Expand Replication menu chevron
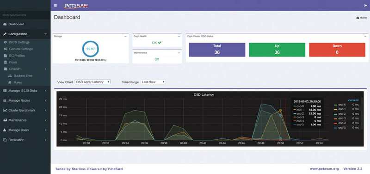 point(45,140)
